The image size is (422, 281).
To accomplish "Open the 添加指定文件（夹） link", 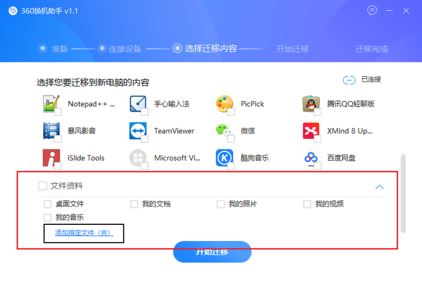I will 84,233.
